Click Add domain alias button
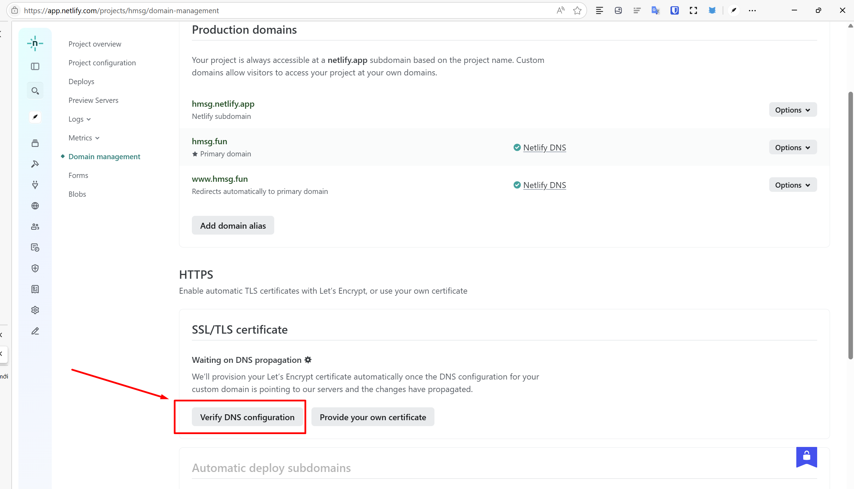 233,226
